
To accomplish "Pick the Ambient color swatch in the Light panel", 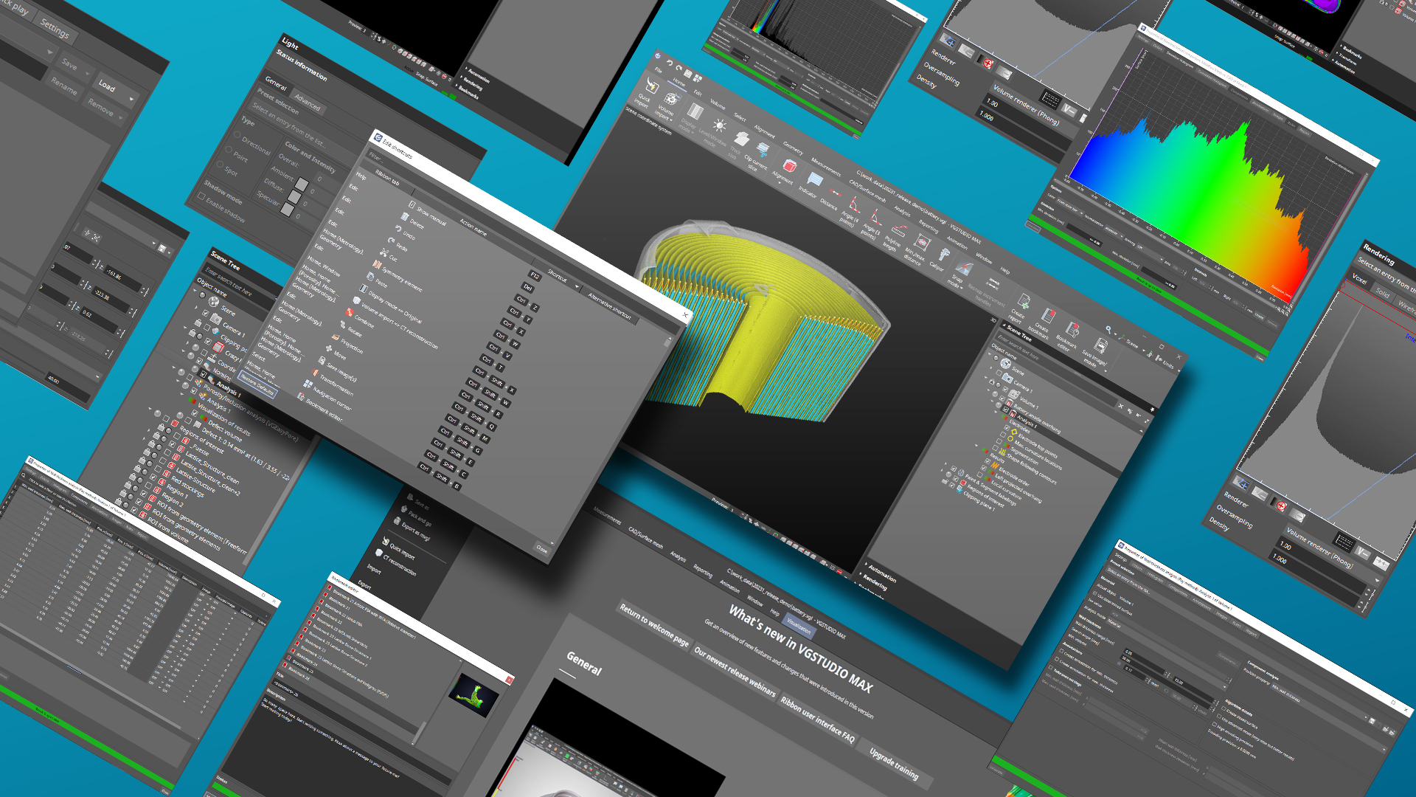I will 301,184.
